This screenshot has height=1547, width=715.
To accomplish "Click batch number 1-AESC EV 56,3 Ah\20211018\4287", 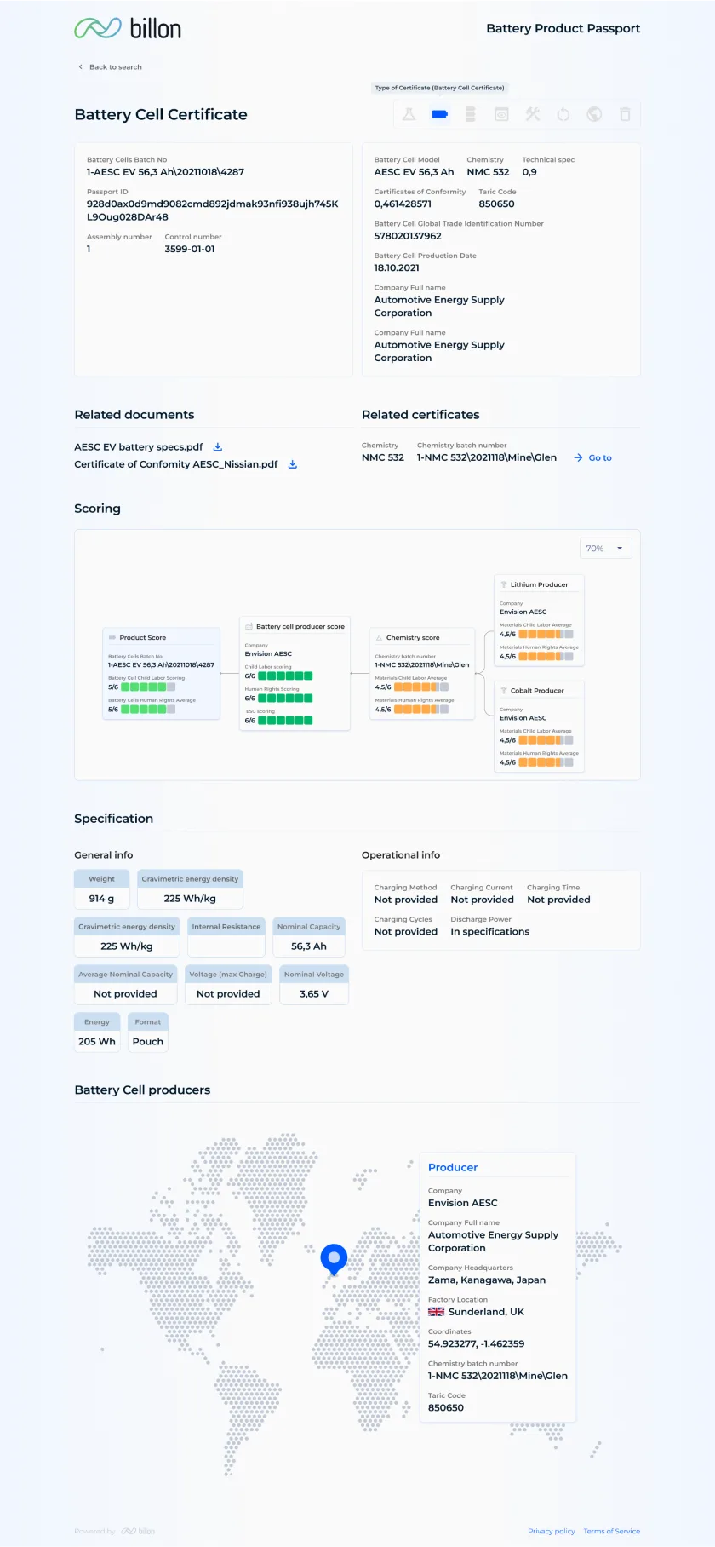I will click(x=165, y=172).
